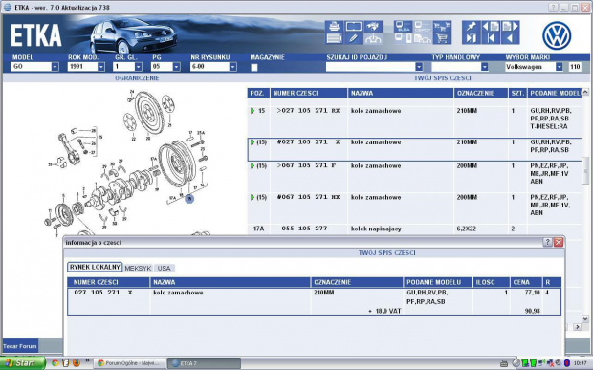Click the parts list vertical scrollbar
Viewport: 593px width, 370px height.
pyautogui.click(x=585, y=206)
